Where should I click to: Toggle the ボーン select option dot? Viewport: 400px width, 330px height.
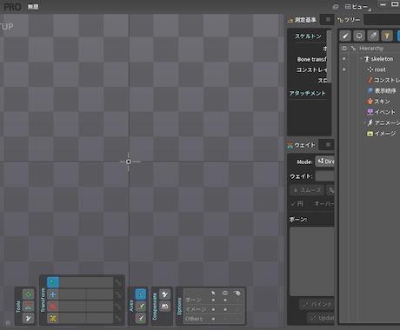(213, 300)
